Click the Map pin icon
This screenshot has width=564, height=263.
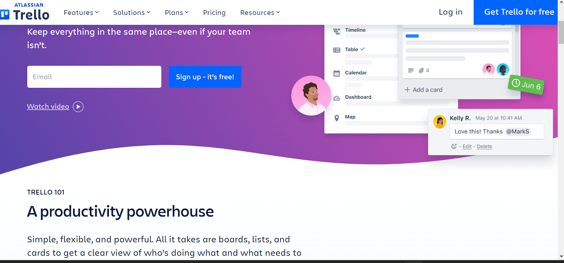[x=337, y=118]
